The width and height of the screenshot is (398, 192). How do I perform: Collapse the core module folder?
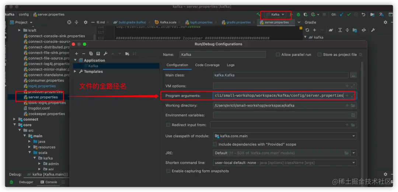tap(14, 125)
